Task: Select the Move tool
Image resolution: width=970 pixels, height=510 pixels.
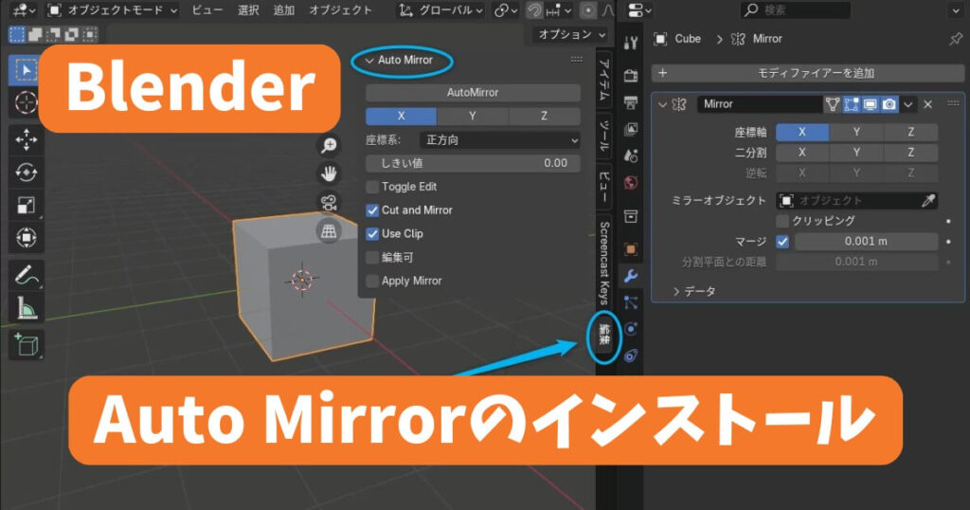Action: pyautogui.click(x=26, y=140)
